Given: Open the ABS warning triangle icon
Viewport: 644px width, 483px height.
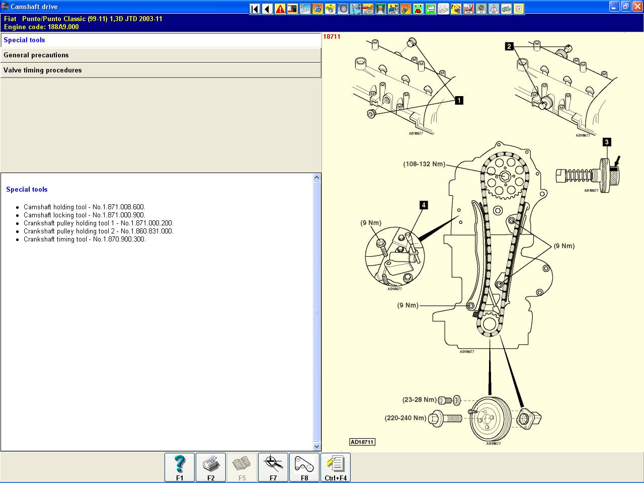Looking at the screenshot, I should click(x=494, y=9).
